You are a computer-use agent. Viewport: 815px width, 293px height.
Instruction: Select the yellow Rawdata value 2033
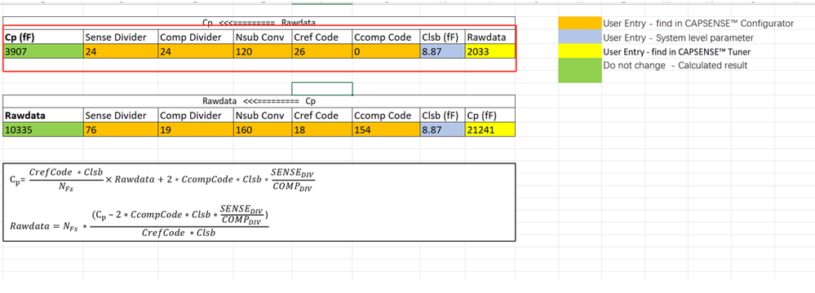click(x=490, y=51)
